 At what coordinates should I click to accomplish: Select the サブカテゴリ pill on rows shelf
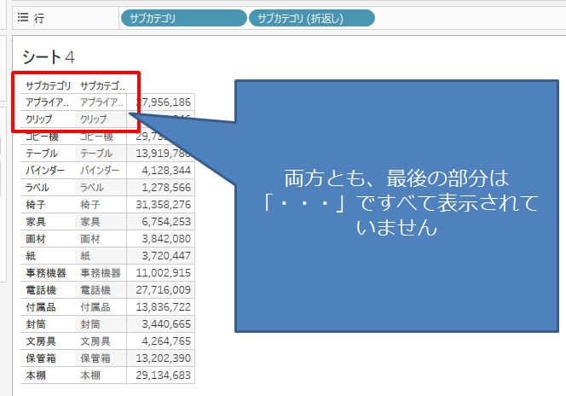(x=183, y=18)
